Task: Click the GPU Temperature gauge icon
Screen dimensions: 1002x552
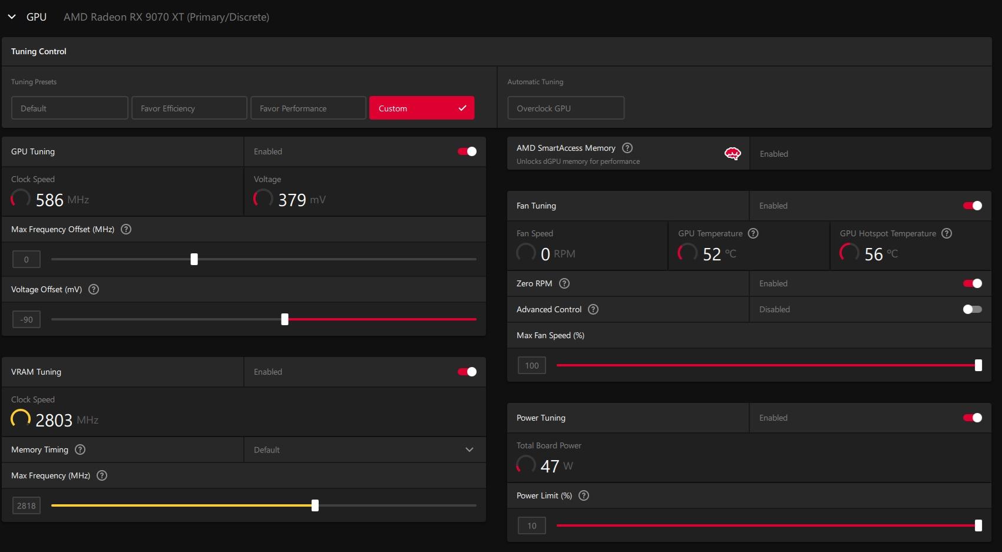Action: [687, 253]
